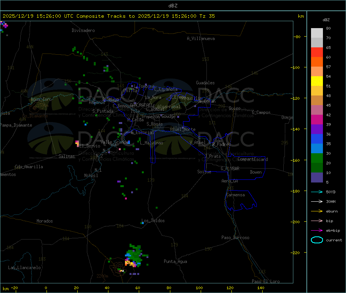Click the Los_Toldos map label
The height and width of the screenshot is (293, 346).
tap(153, 221)
